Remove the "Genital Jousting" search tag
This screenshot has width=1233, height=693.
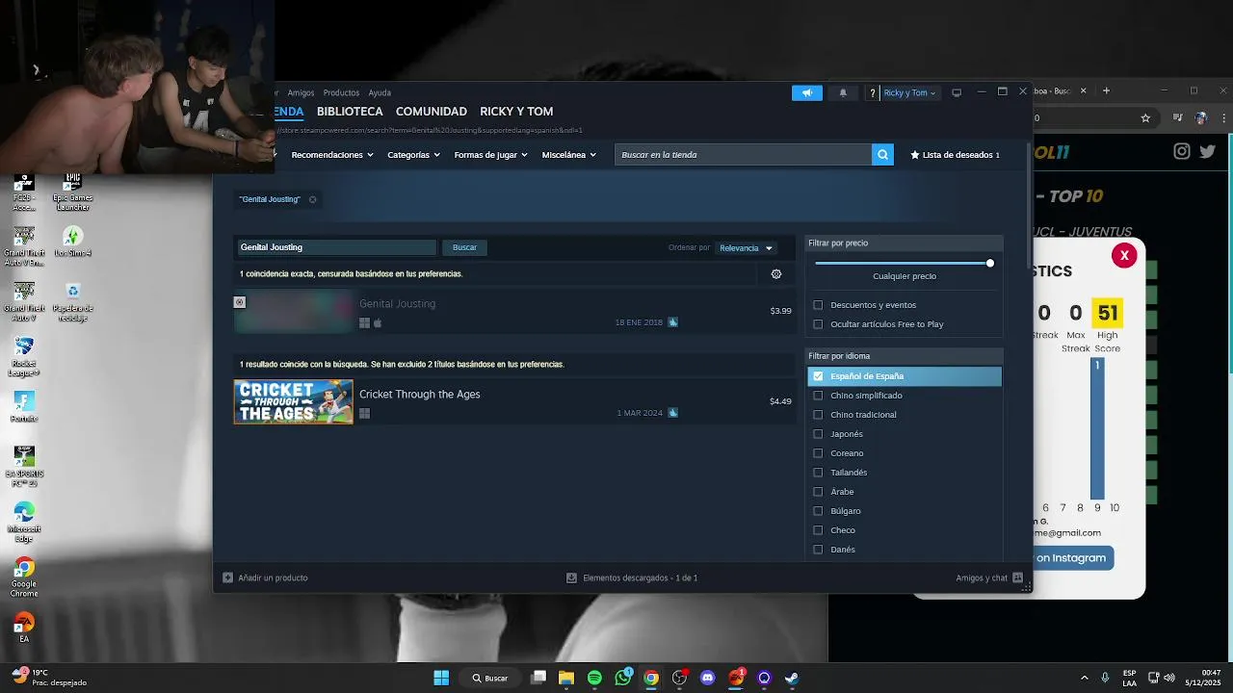tap(312, 199)
